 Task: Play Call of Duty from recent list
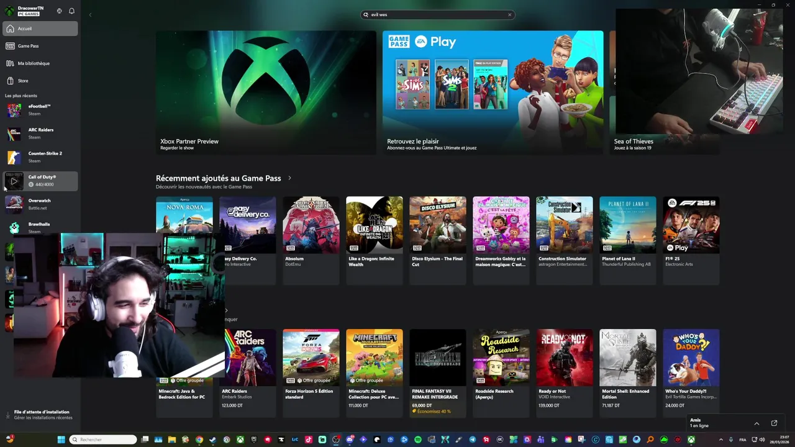[x=14, y=181]
